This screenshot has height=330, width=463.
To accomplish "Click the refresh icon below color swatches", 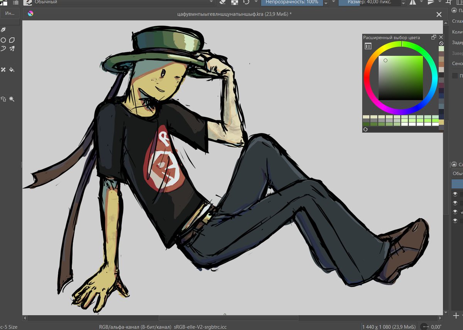I will tap(365, 129).
